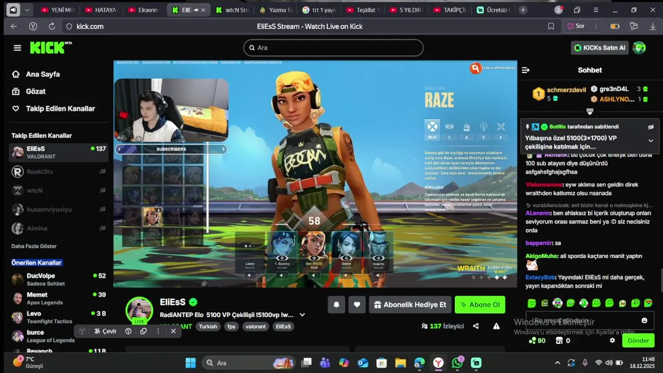Screen dimensions: 663x373
Task: Select the EliEsS followed channel
Action: 59,152
